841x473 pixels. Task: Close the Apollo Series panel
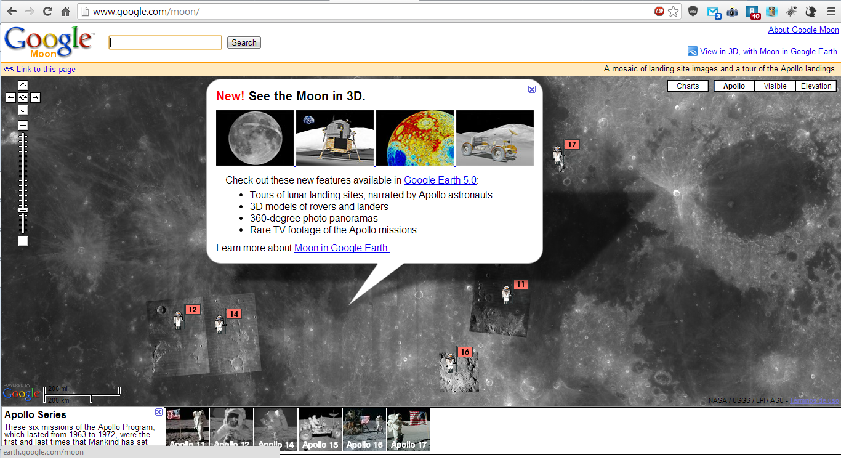(x=159, y=412)
